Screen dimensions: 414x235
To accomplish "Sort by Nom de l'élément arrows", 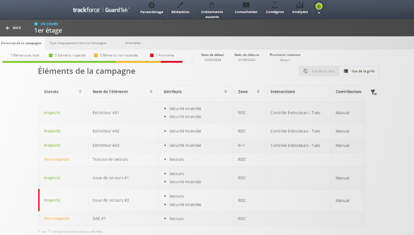I will tap(151, 92).
